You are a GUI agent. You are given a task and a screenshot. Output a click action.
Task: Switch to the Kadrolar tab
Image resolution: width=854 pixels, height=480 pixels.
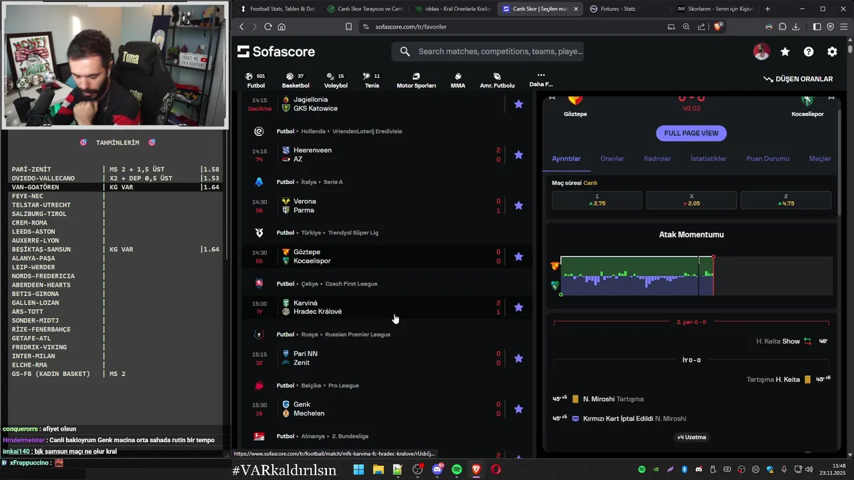(x=657, y=159)
